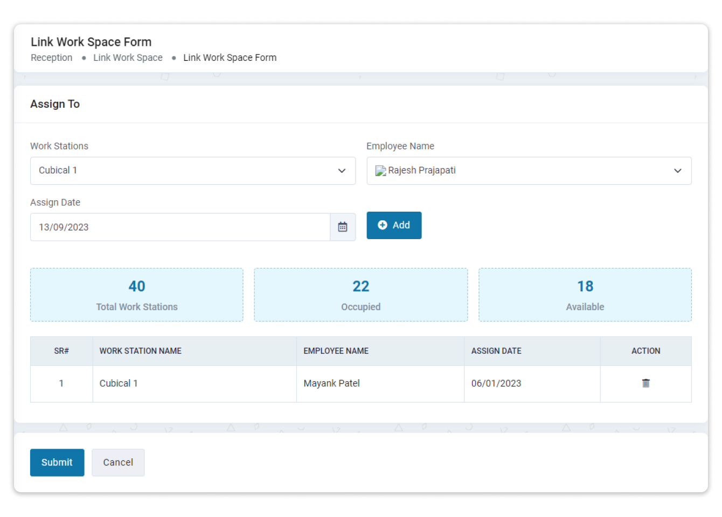Image resolution: width=722 pixels, height=517 pixels.
Task: Go to Reception breadcrumb link
Action: (51, 58)
